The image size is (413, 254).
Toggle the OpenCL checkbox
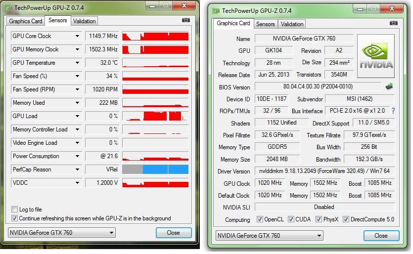pyautogui.click(x=260, y=219)
